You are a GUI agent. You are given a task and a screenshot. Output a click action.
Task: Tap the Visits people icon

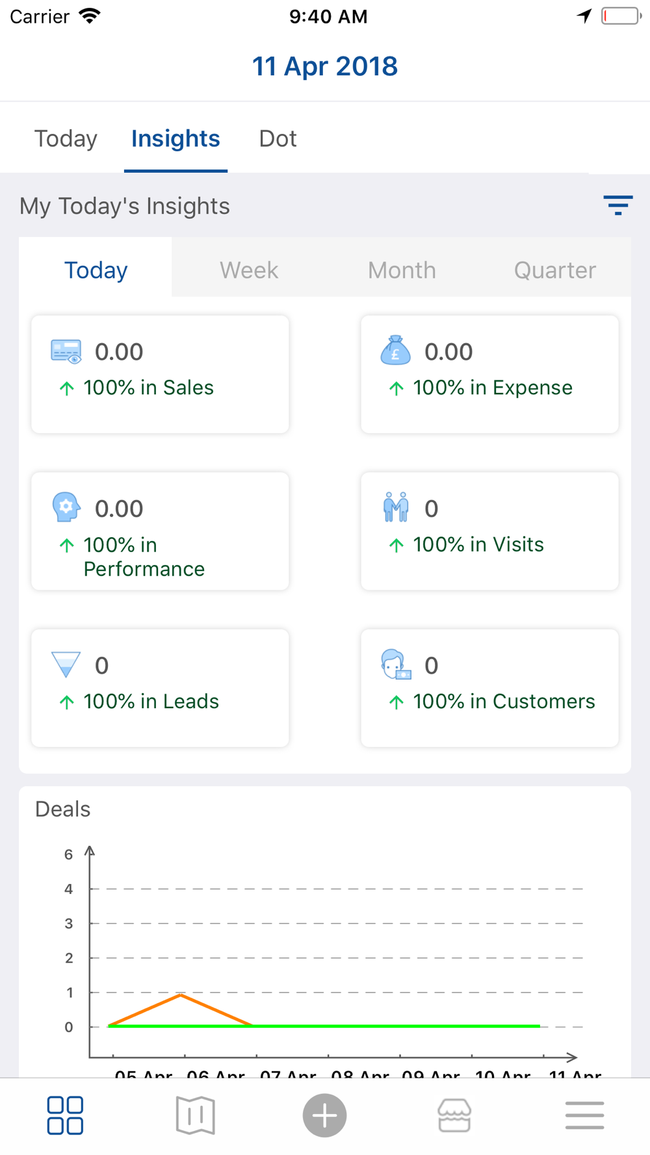coord(395,507)
